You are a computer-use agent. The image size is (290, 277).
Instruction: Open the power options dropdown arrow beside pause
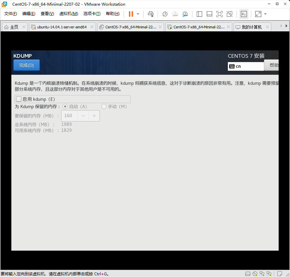pos(138,14)
